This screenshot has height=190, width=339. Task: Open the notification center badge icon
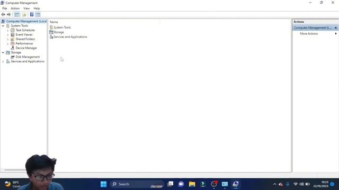tap(332, 184)
